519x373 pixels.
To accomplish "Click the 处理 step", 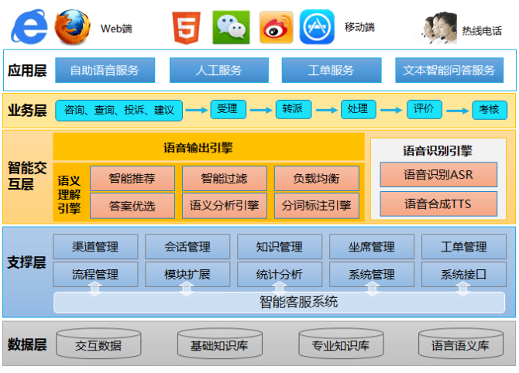I will [359, 109].
